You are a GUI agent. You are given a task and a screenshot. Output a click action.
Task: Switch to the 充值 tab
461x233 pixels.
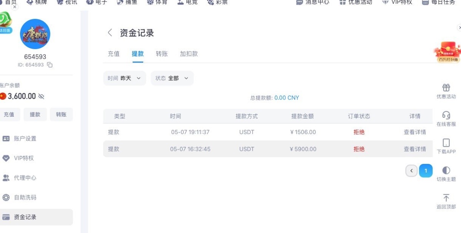click(x=114, y=54)
